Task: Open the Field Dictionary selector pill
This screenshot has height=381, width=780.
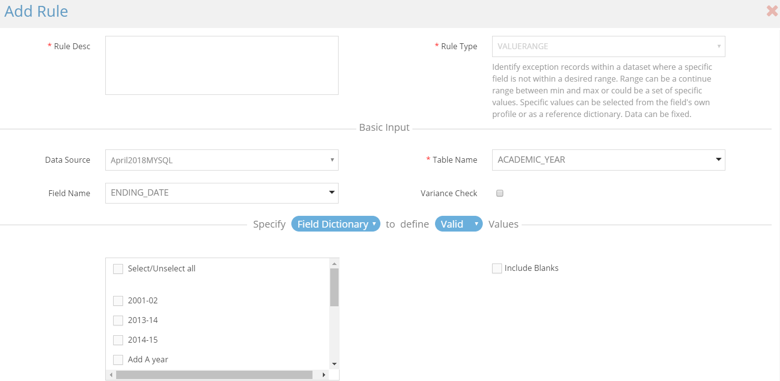Action: pyautogui.click(x=336, y=224)
